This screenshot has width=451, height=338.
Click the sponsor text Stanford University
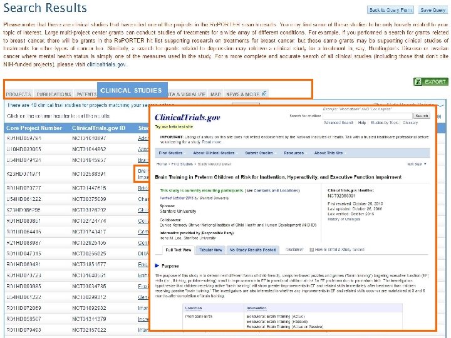[178, 212]
